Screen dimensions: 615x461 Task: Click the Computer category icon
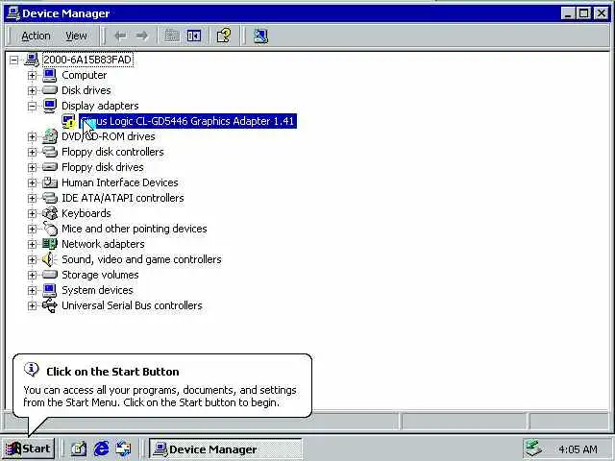click(x=50, y=75)
